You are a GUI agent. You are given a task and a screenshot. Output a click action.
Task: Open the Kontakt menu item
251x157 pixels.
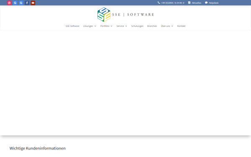coord(182,26)
